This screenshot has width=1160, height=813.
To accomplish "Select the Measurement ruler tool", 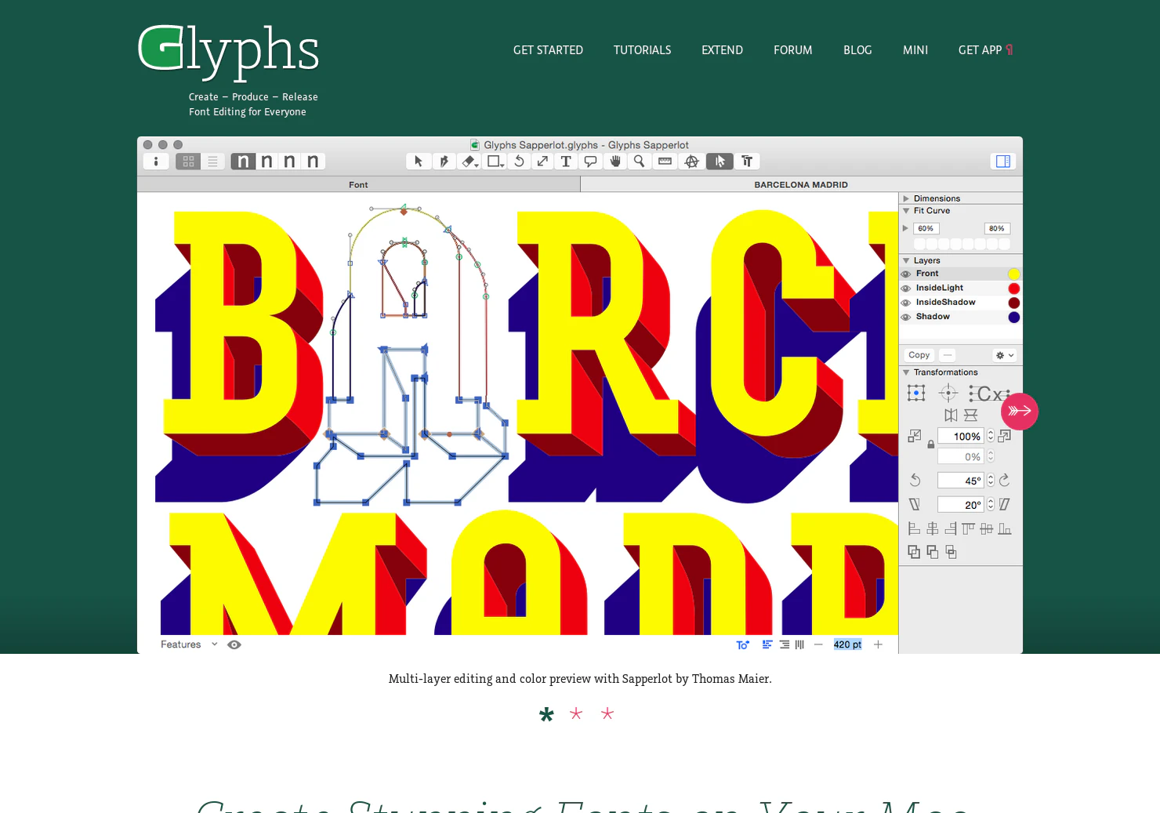I will pos(665,161).
